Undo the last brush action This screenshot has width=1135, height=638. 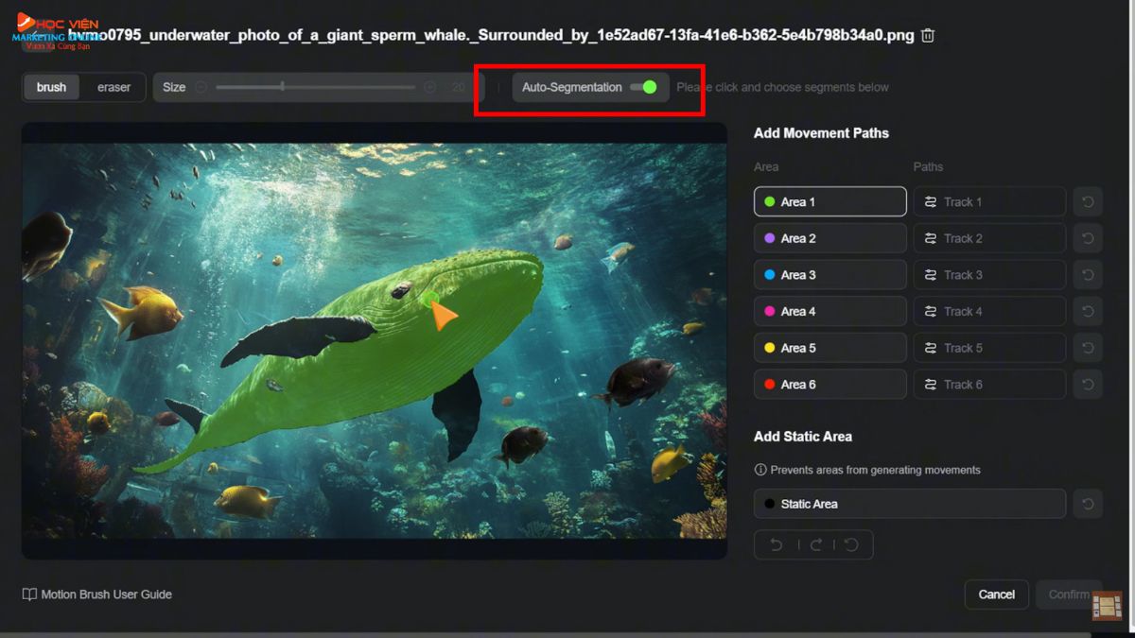[776, 544]
